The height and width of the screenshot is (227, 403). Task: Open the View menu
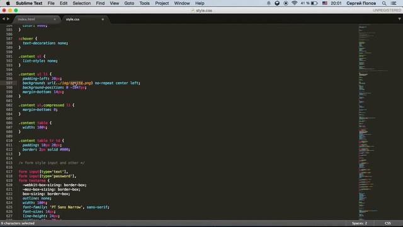pos(115,3)
